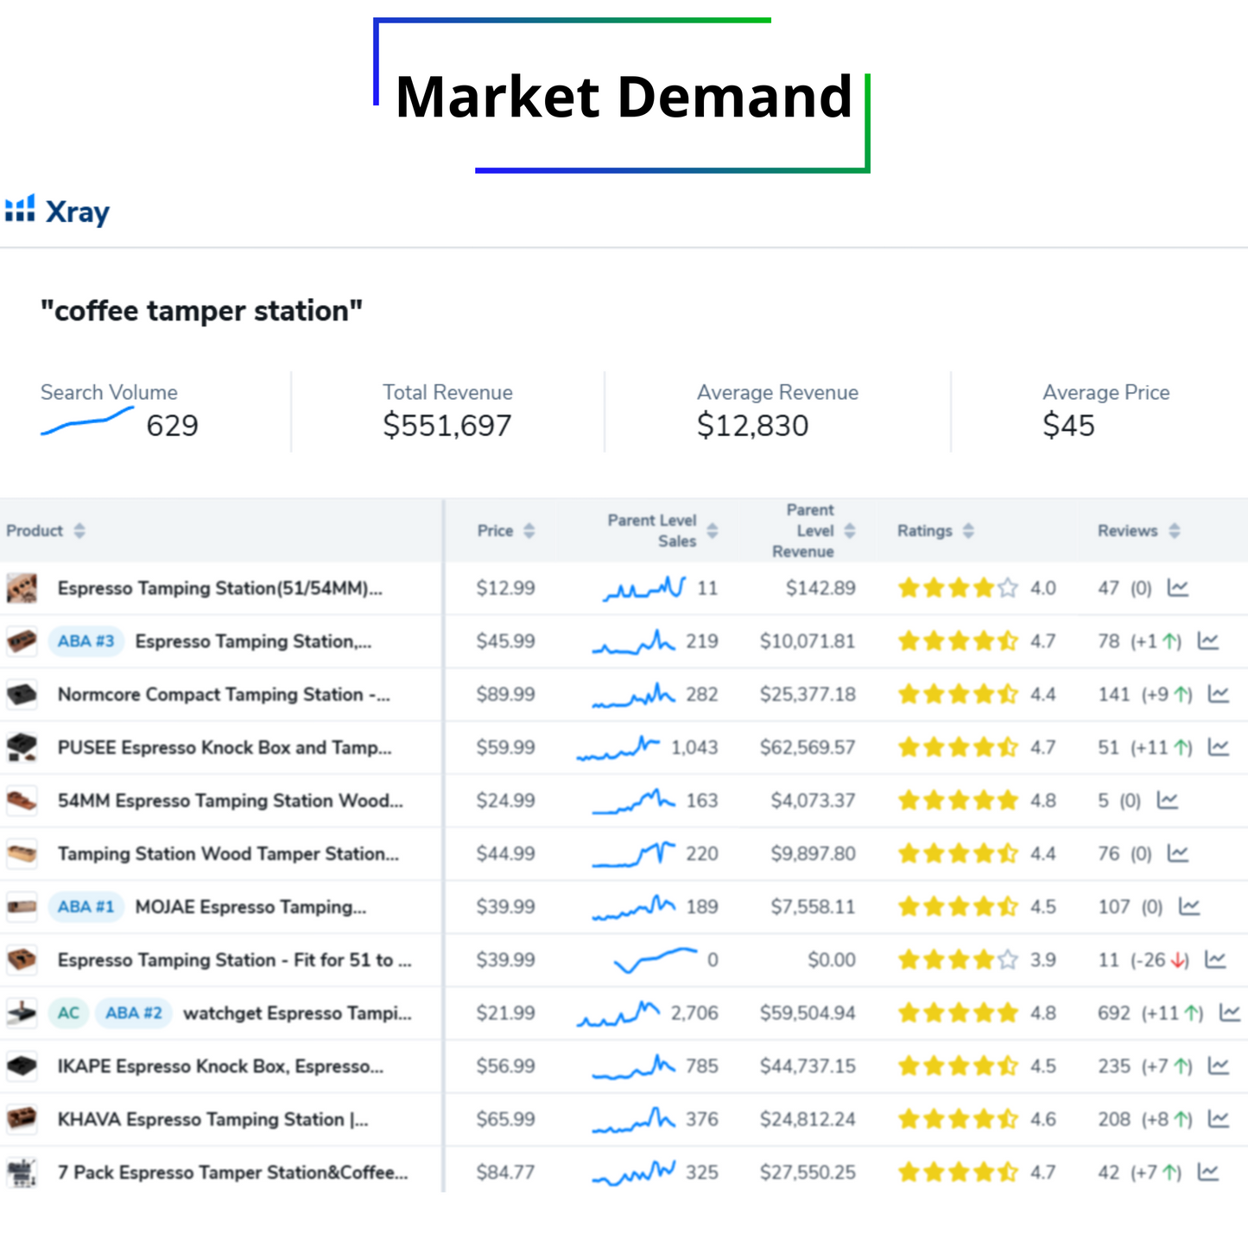1248x1248 pixels.
Task: Click the watchget Espresso Tamper product thumbnail
Action: tap(22, 1013)
